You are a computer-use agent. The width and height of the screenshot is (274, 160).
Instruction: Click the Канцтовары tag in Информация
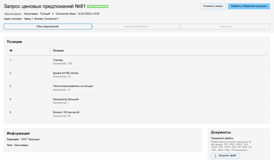click(x=21, y=145)
